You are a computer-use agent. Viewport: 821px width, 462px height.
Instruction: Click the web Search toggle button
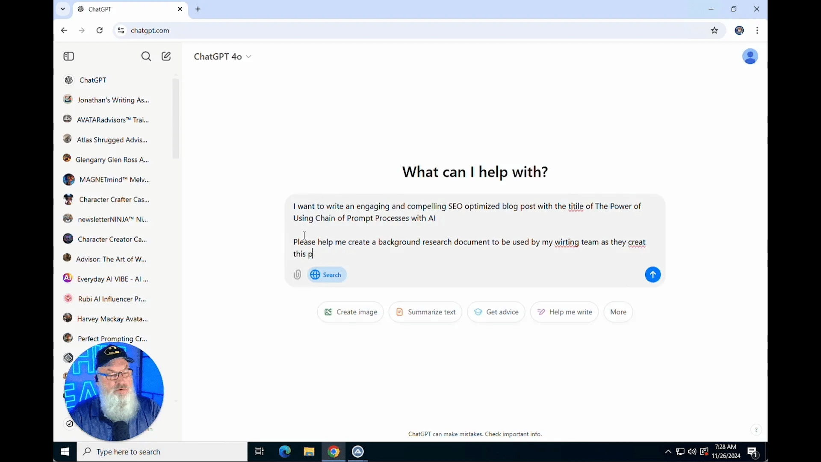(x=327, y=275)
